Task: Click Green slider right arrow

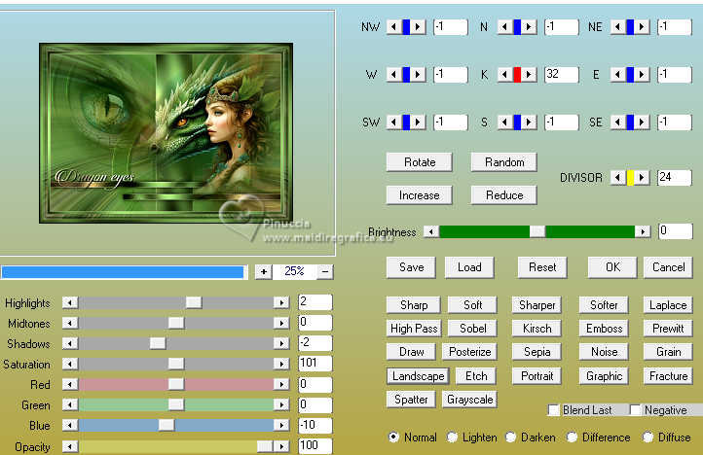Action: coord(281,404)
